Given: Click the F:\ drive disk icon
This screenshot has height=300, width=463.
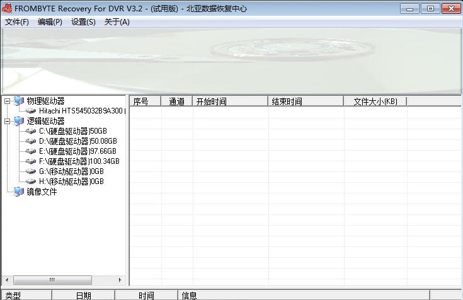Looking at the screenshot, I should [31, 161].
